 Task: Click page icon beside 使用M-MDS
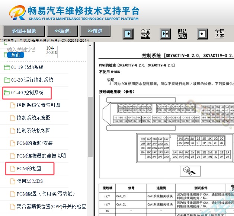pos(13,181)
